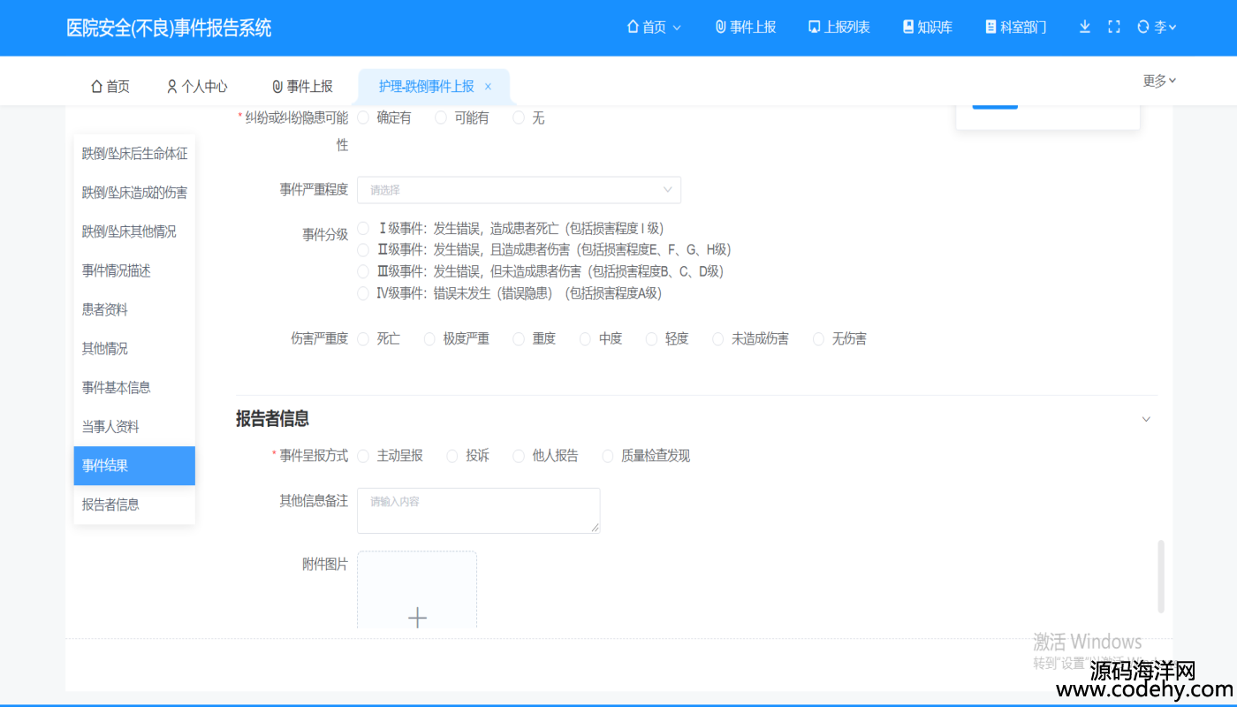This screenshot has height=707, width=1237.
Task: Open 知识库 from the top navigation
Action: point(927,27)
